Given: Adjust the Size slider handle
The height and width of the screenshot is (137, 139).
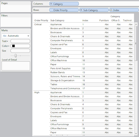Looking at the screenshot, I should tap(16, 56).
